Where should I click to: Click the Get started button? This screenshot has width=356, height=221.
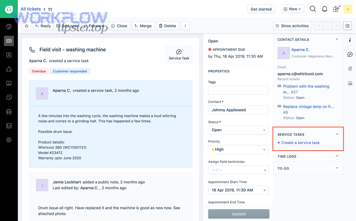[x=261, y=9]
